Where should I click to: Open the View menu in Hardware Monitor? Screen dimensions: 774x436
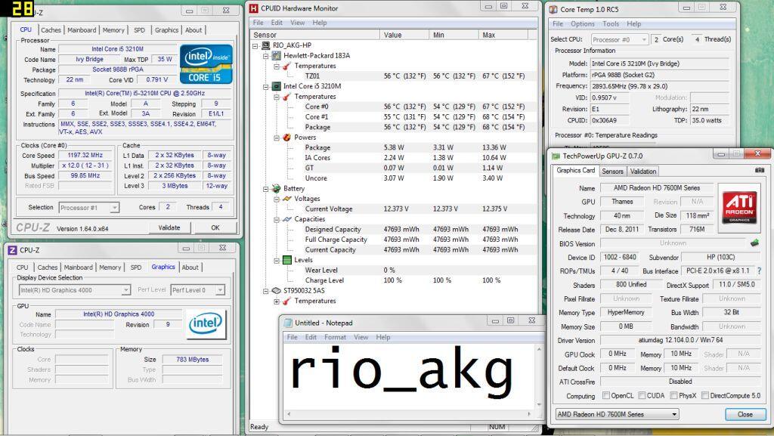pyautogui.click(x=297, y=23)
